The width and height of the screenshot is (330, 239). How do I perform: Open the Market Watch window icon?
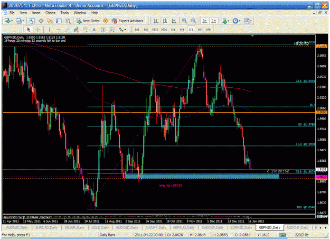(x=32, y=21)
